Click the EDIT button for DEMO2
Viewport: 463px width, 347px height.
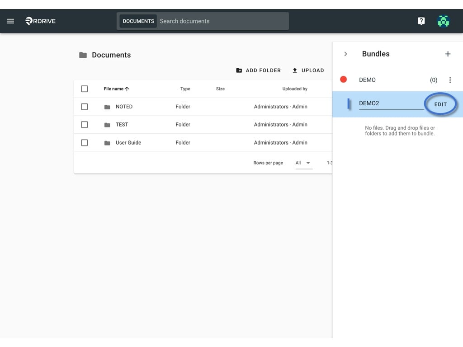(440, 104)
